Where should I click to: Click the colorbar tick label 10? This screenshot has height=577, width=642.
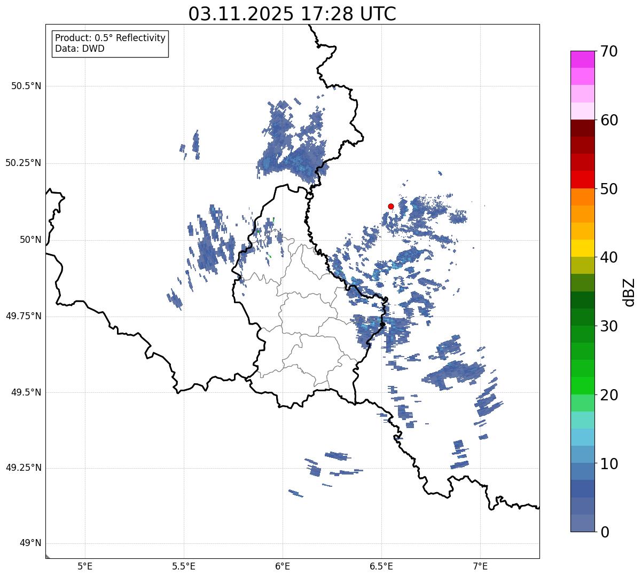(609, 464)
